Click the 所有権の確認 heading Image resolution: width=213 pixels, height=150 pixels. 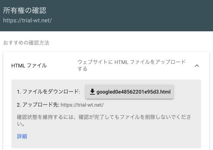coord(25,10)
